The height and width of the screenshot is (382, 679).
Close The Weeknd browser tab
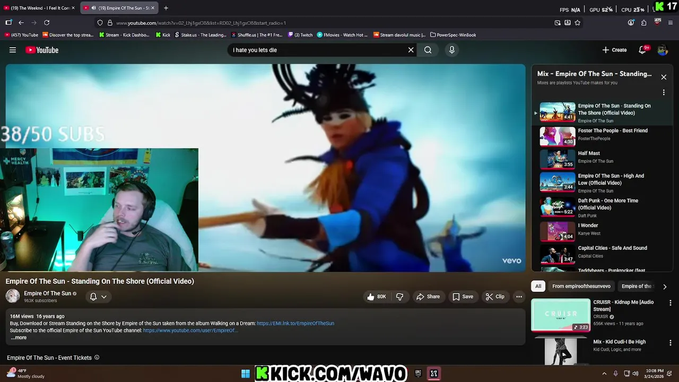pyautogui.click(x=73, y=8)
